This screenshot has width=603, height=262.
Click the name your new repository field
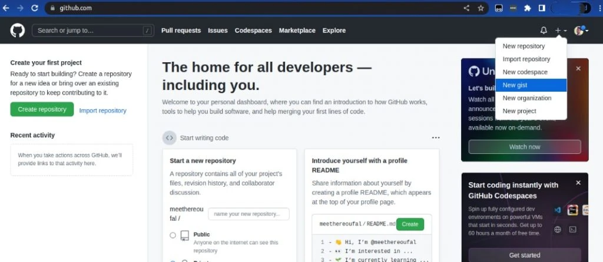249,214
